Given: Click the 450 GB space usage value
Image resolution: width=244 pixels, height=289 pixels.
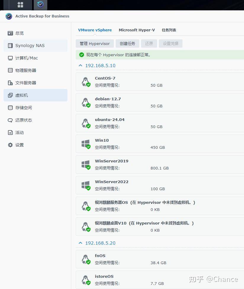Looking at the screenshot, I should (158, 147).
